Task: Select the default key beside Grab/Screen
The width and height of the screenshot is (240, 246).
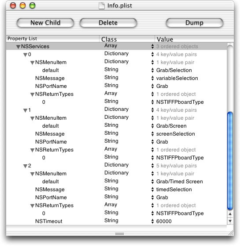Action: [x=50, y=126]
